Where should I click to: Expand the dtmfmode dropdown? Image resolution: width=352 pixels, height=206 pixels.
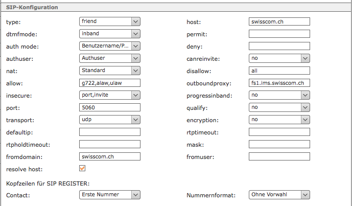(x=110, y=34)
